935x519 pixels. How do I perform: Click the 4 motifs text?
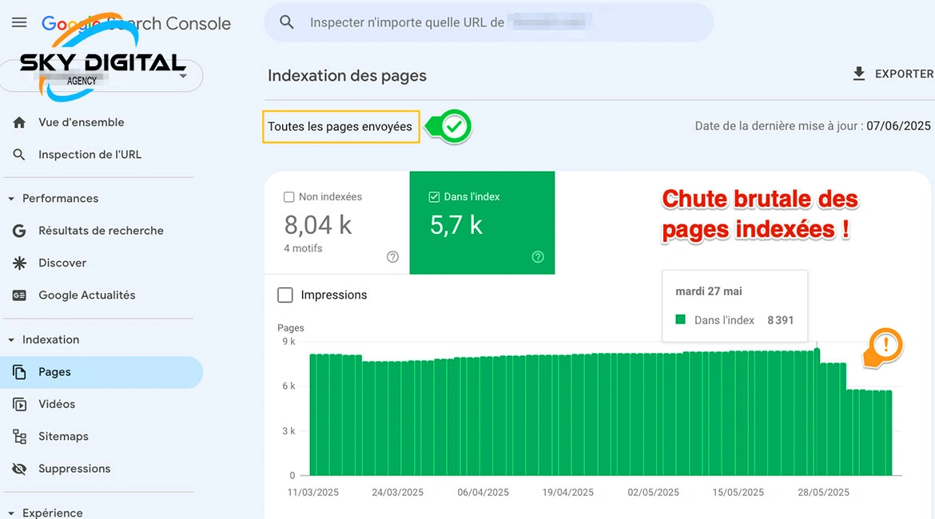303,248
